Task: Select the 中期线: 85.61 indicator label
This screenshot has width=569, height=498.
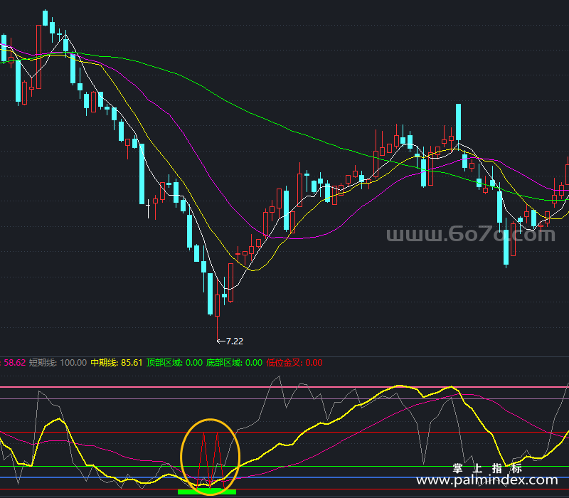Action: point(117,363)
